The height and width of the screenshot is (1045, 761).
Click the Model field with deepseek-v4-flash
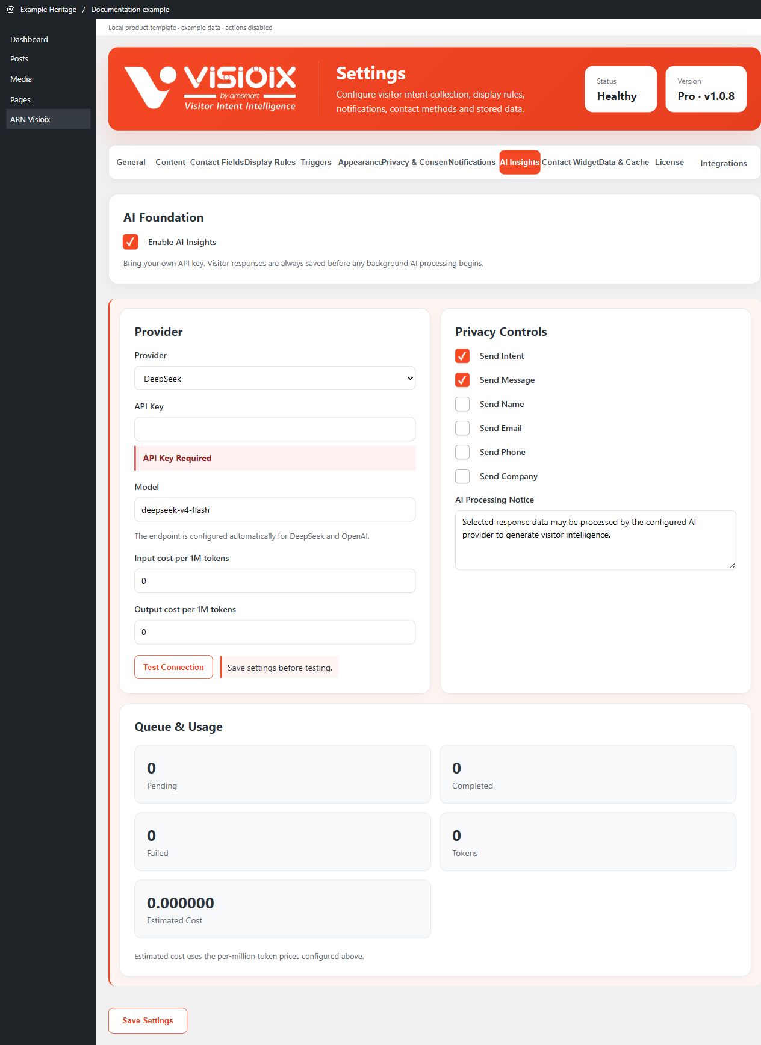[x=275, y=509]
